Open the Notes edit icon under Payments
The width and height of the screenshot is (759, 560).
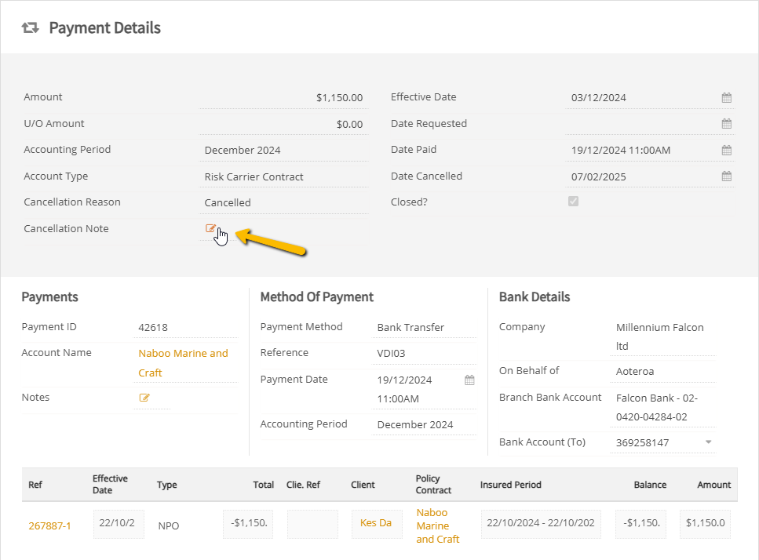[x=144, y=398]
